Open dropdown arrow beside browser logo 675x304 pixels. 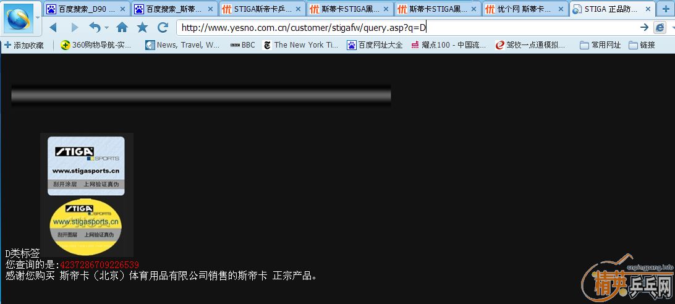click(38, 18)
